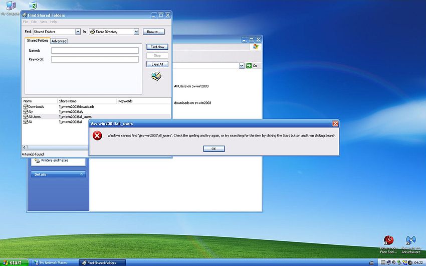
Task: Click the Printers and Faxes icon
Action: click(37, 161)
